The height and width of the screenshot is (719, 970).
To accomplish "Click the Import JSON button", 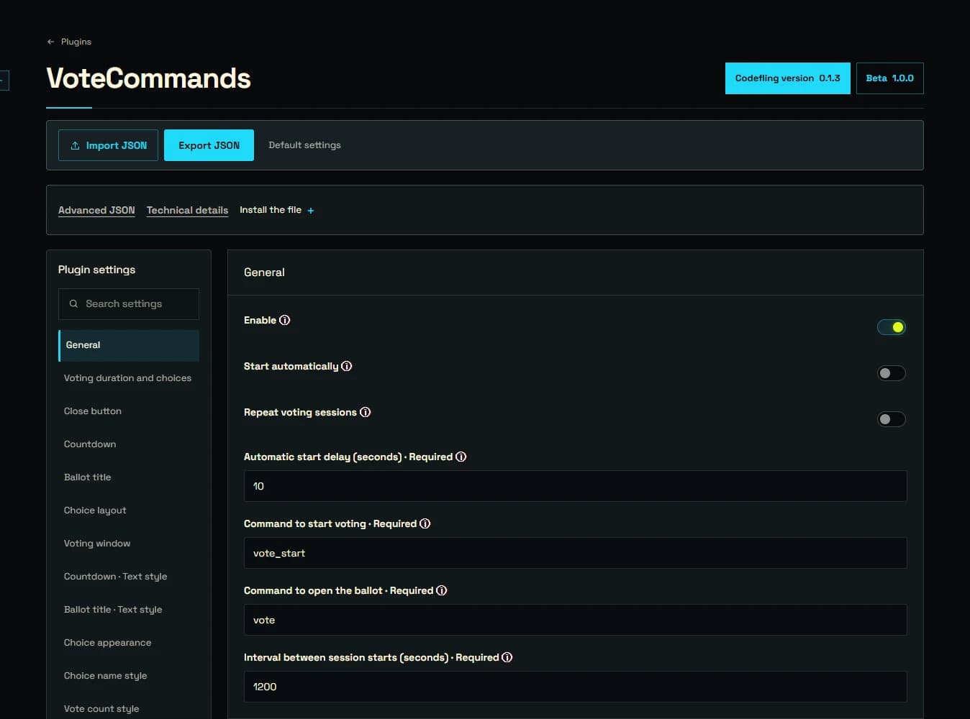I will pos(108,145).
